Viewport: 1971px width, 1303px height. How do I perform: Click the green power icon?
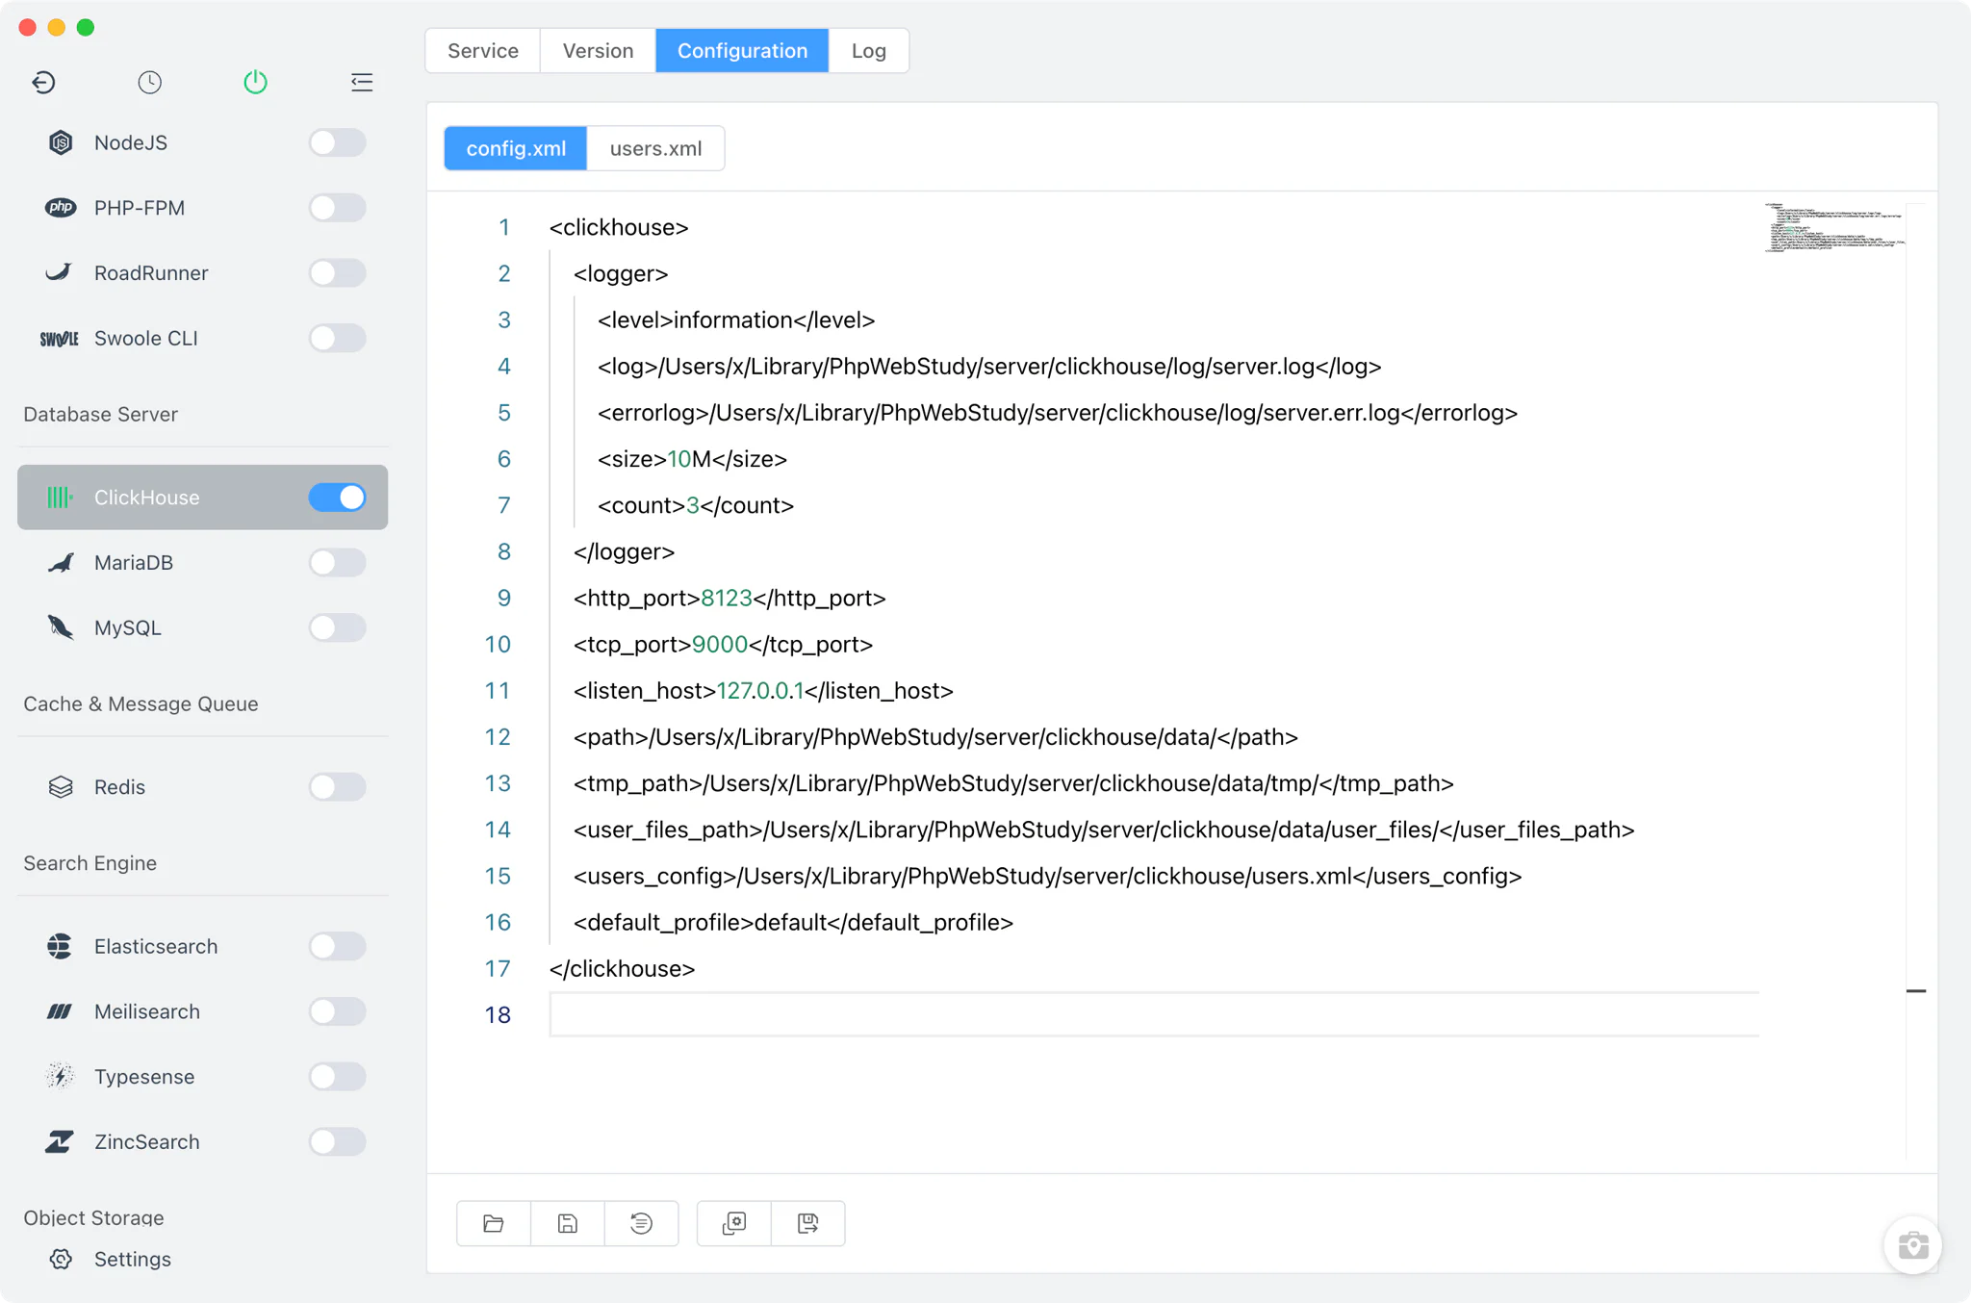point(255,83)
